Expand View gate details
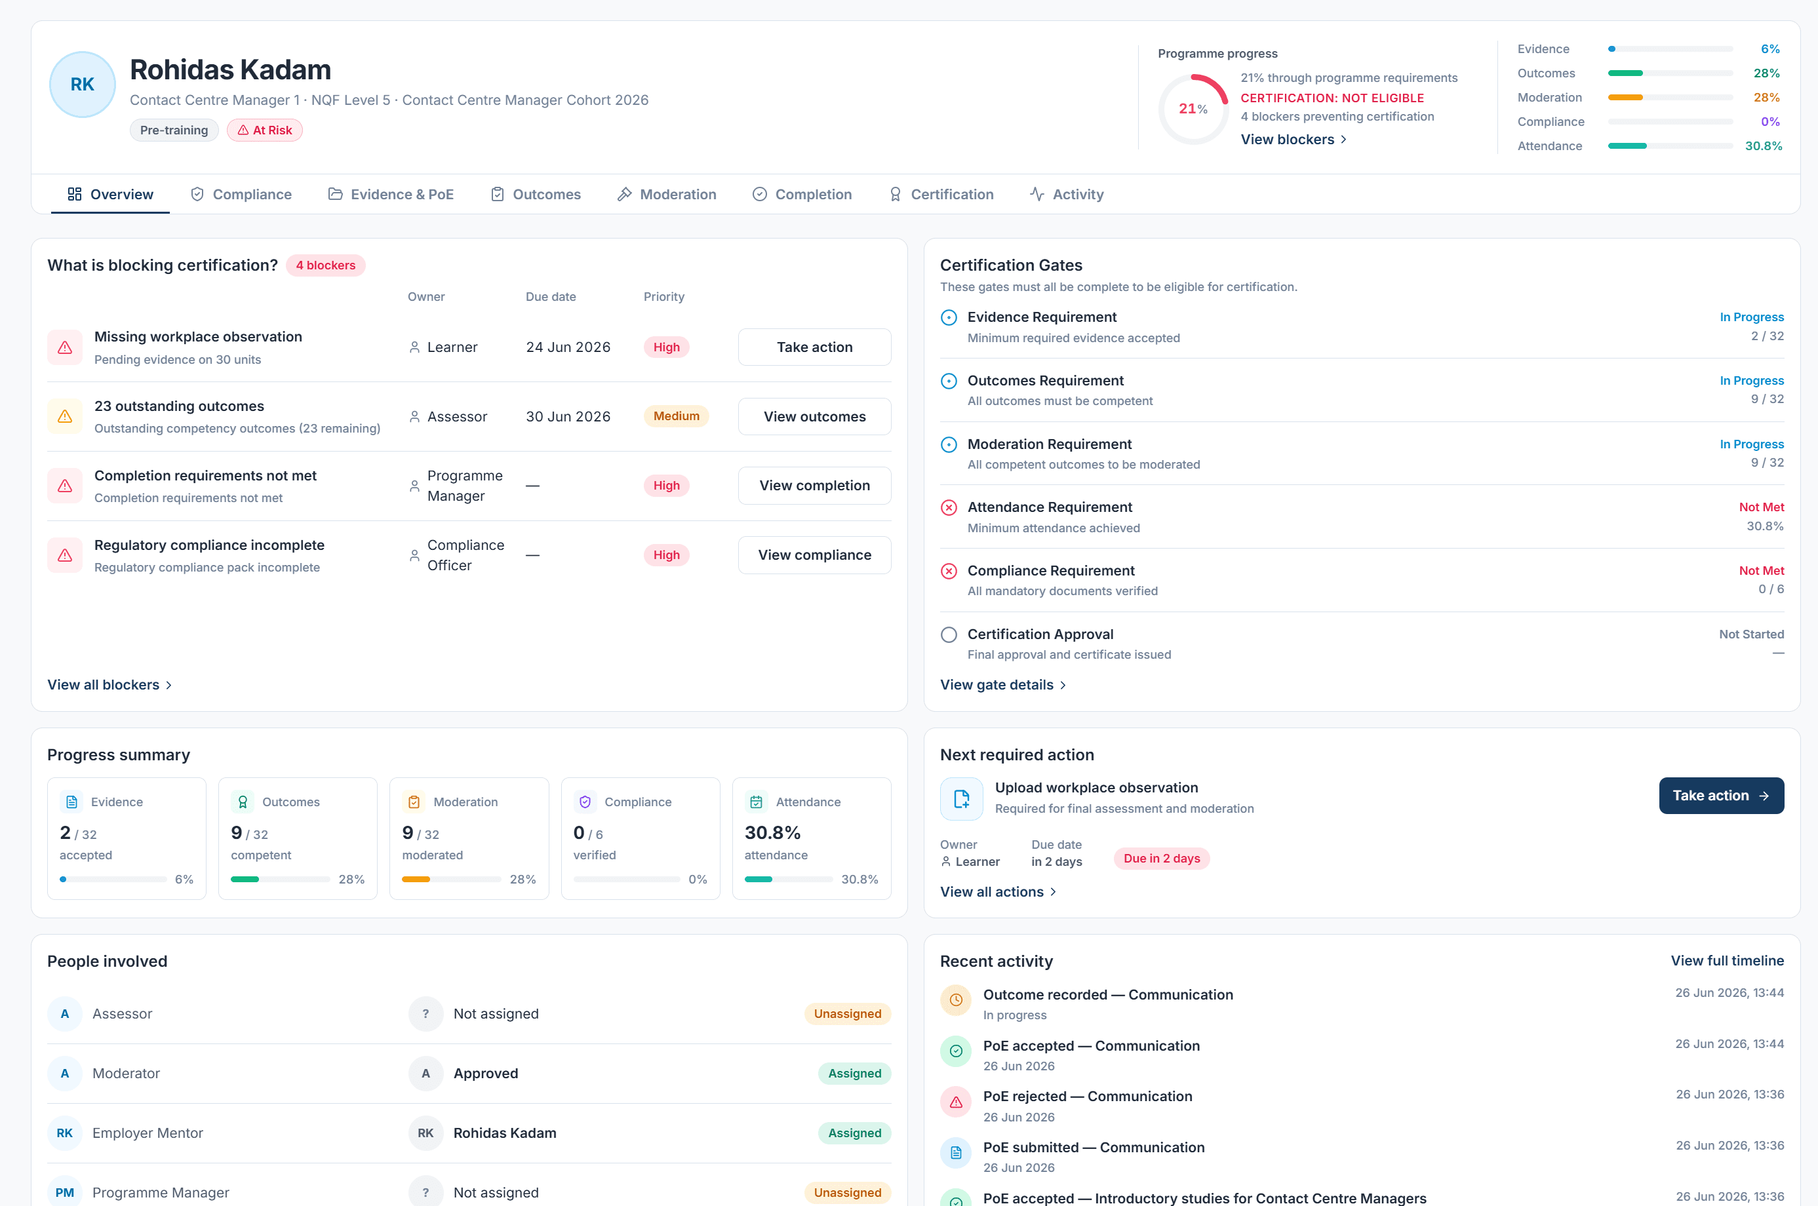 coord(1002,684)
